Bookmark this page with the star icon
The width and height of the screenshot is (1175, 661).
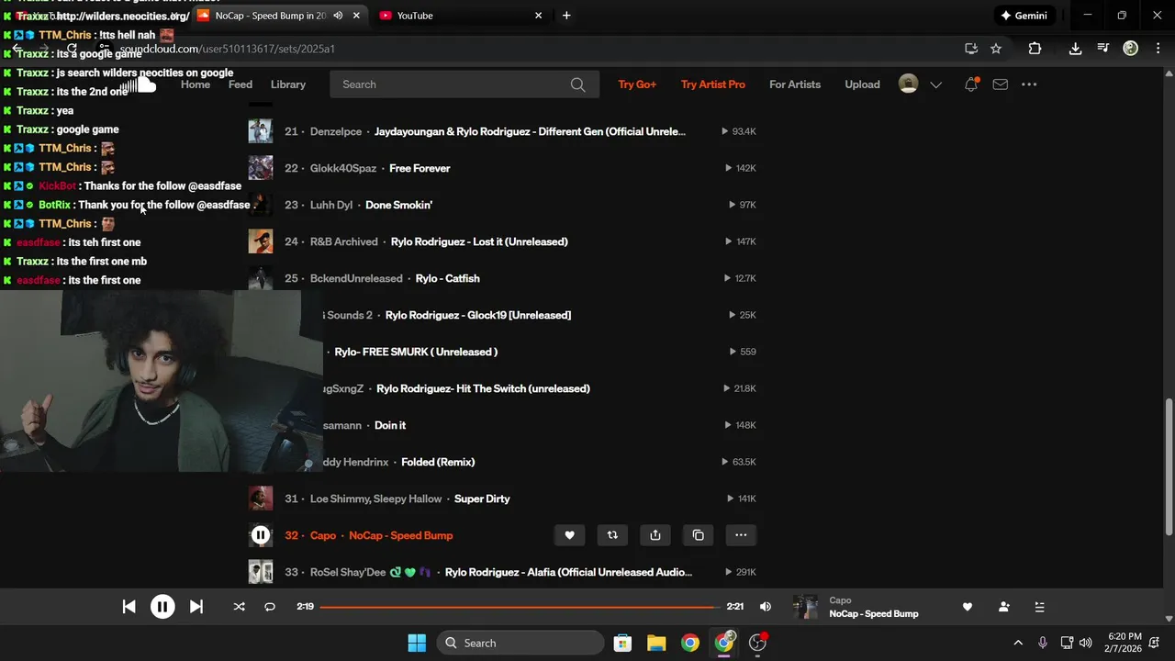(996, 49)
